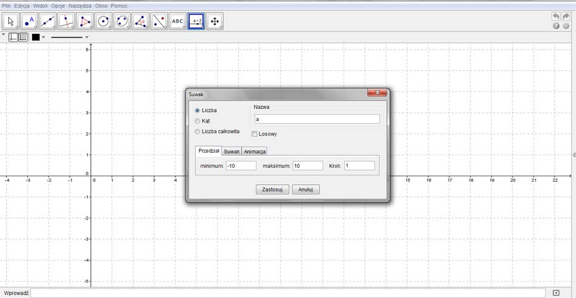Collapse the style bar triangle
The height and width of the screenshot is (298, 576).
4,35
